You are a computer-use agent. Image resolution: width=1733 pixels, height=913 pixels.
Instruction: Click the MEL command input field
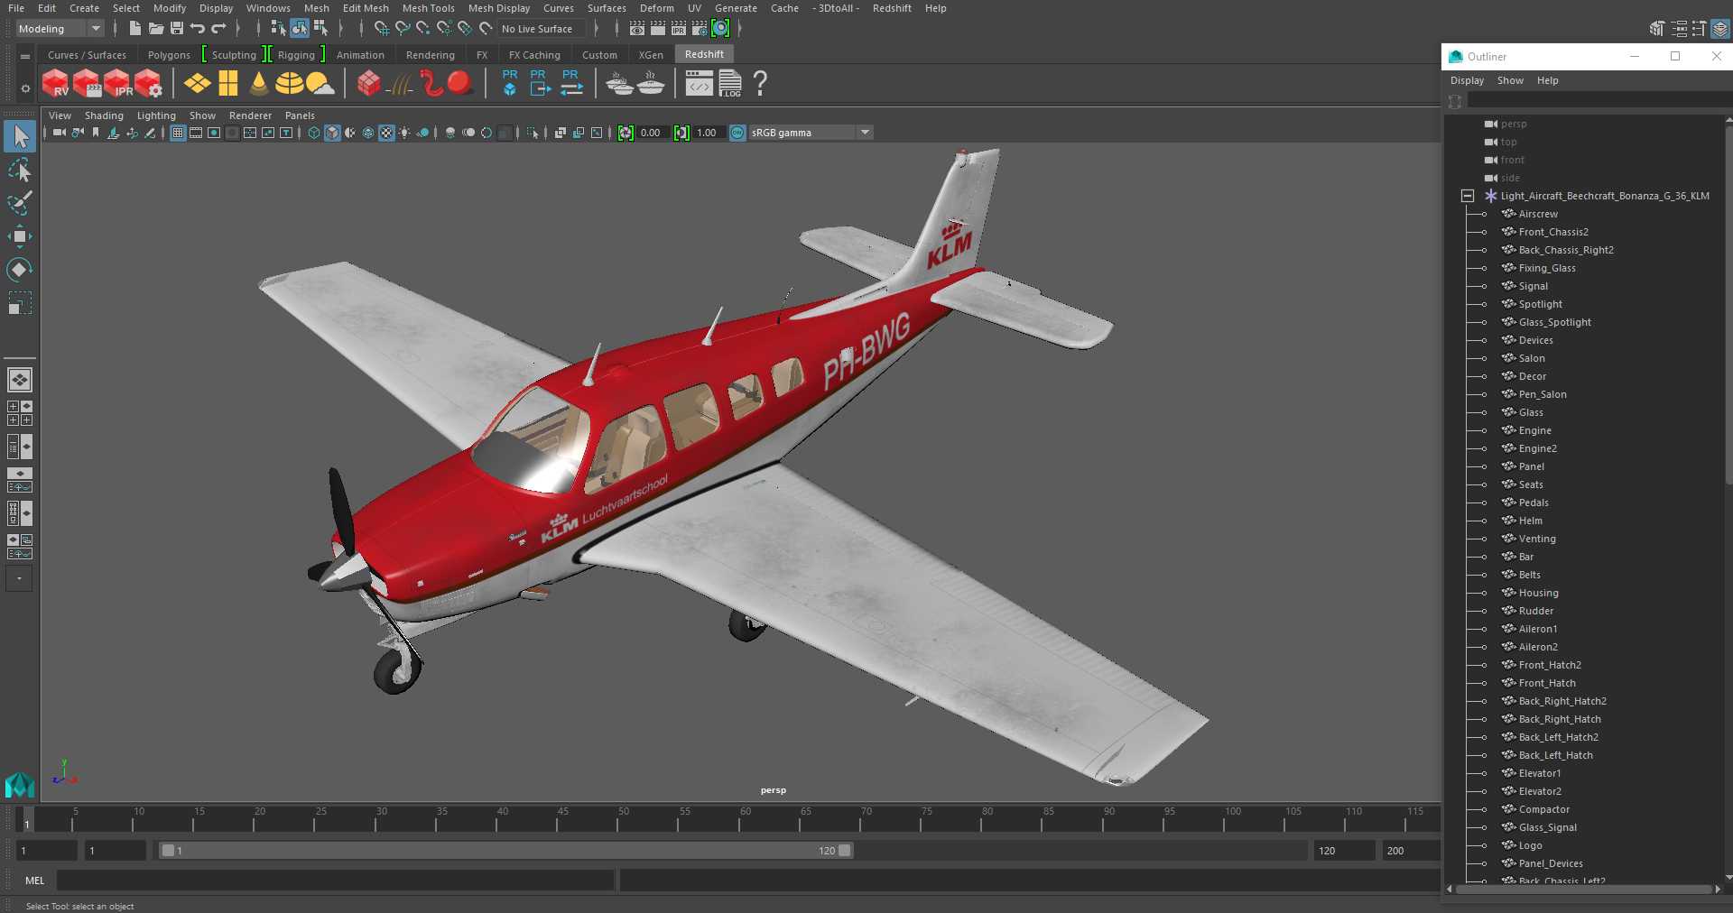pyautogui.click(x=336, y=881)
